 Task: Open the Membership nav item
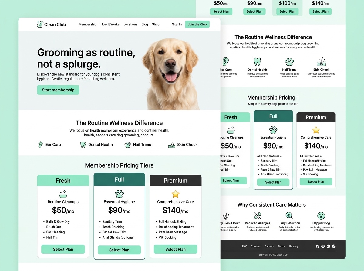click(87, 24)
